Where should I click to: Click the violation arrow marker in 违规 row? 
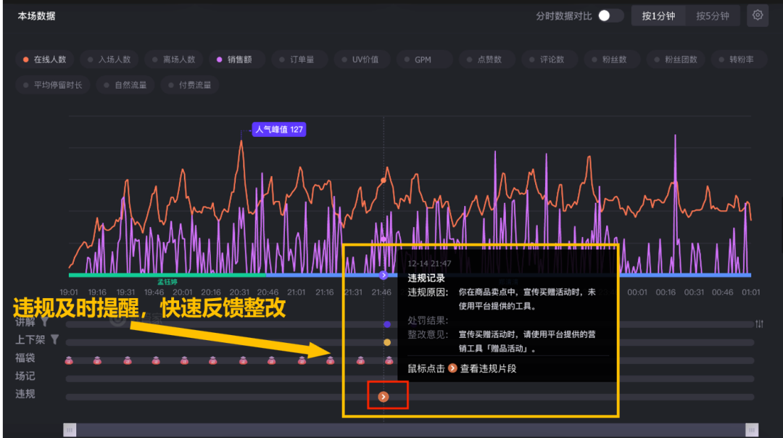(383, 397)
